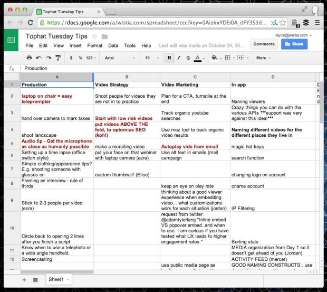Open the Help menu

pyautogui.click(x=146, y=45)
